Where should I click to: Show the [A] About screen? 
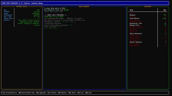(x=72, y=93)
